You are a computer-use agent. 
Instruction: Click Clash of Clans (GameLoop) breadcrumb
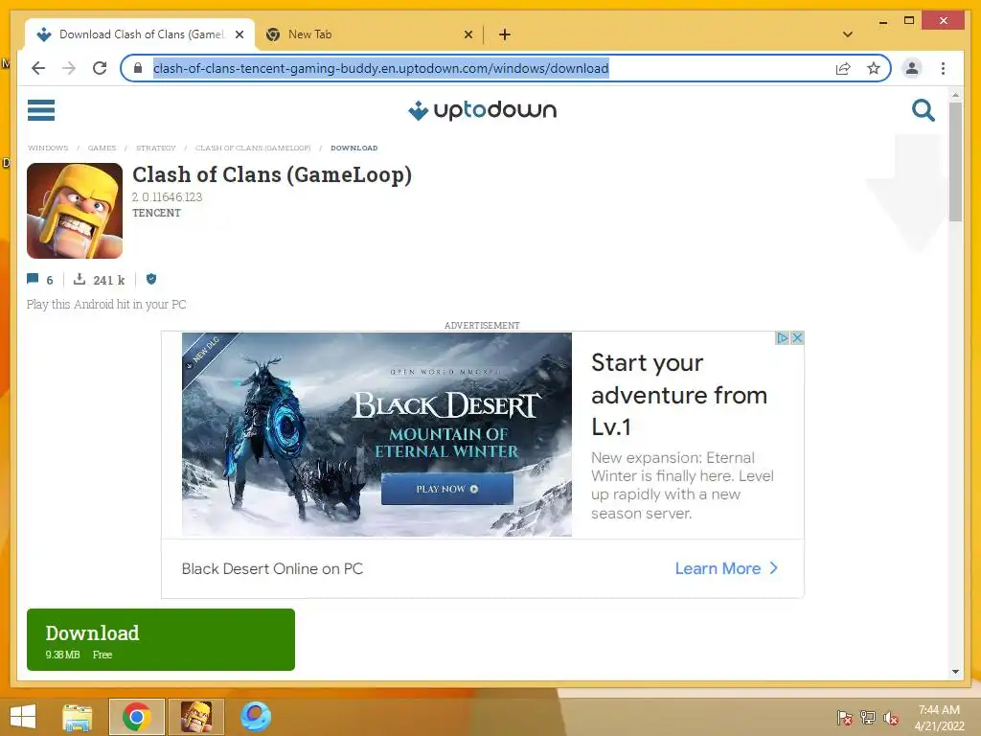(x=253, y=148)
